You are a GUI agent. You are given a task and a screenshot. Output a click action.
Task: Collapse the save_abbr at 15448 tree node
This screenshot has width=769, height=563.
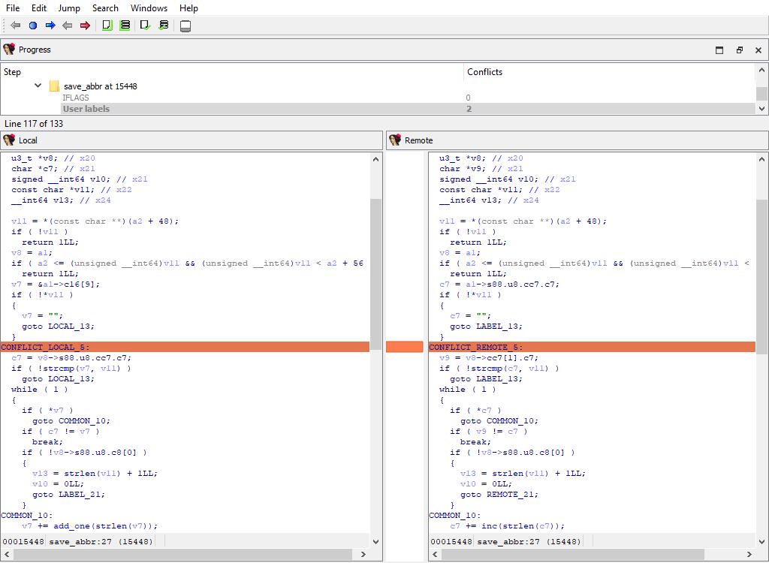[38, 86]
